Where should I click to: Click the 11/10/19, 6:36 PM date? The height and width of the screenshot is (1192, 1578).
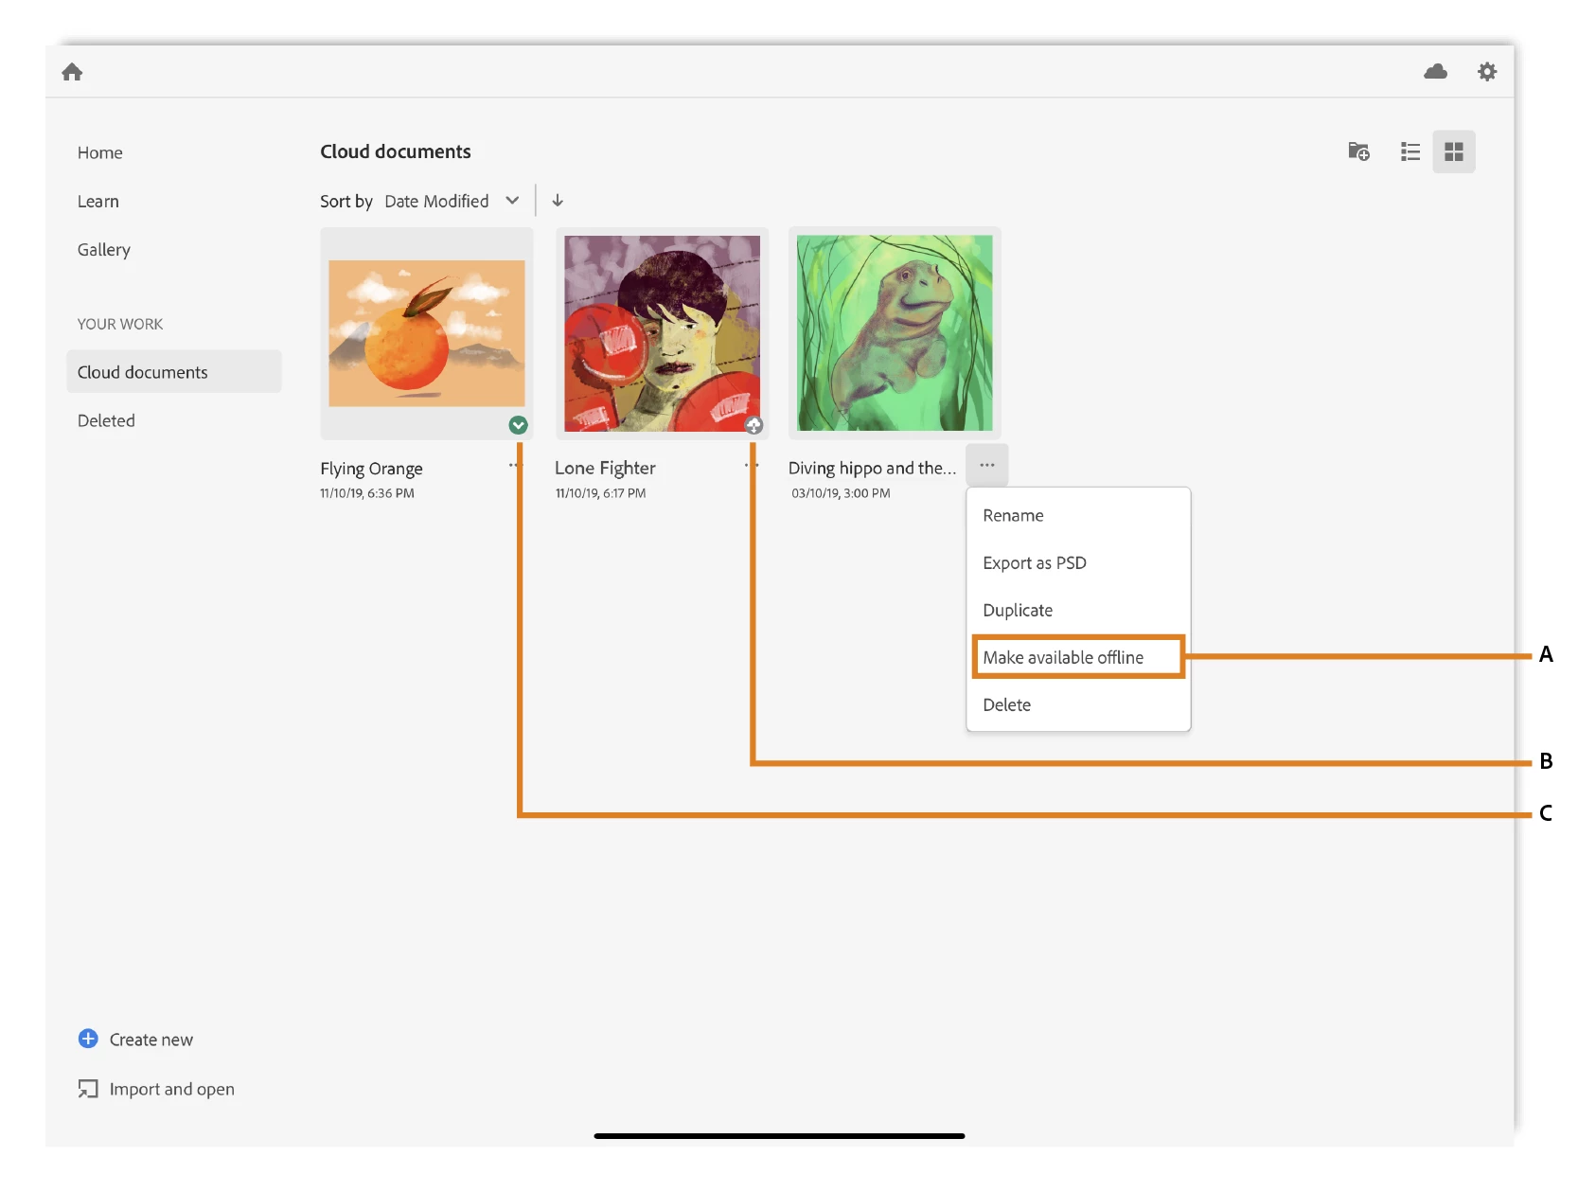click(367, 493)
